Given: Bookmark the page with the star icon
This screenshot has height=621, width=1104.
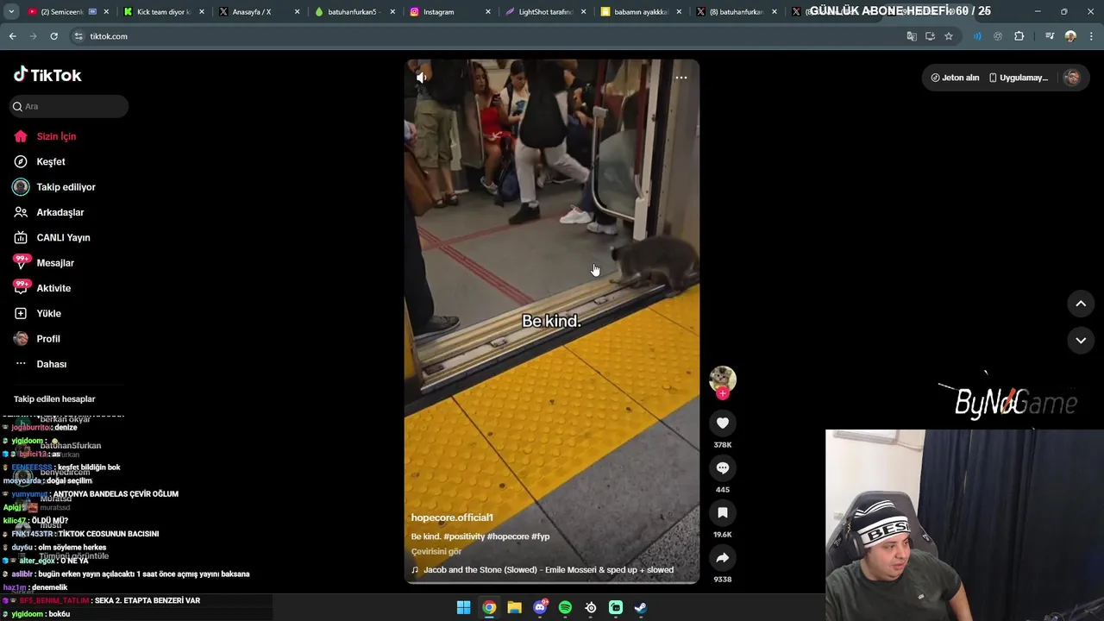Looking at the screenshot, I should click(x=949, y=36).
